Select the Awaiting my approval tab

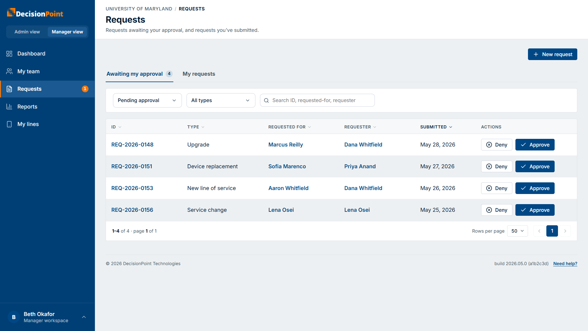pos(139,74)
